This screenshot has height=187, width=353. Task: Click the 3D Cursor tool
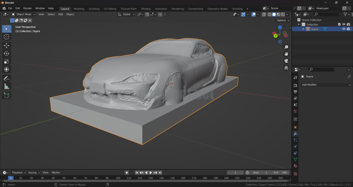7,37
